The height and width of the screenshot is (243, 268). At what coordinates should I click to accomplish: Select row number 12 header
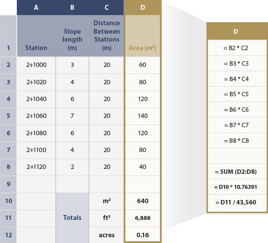8,235
